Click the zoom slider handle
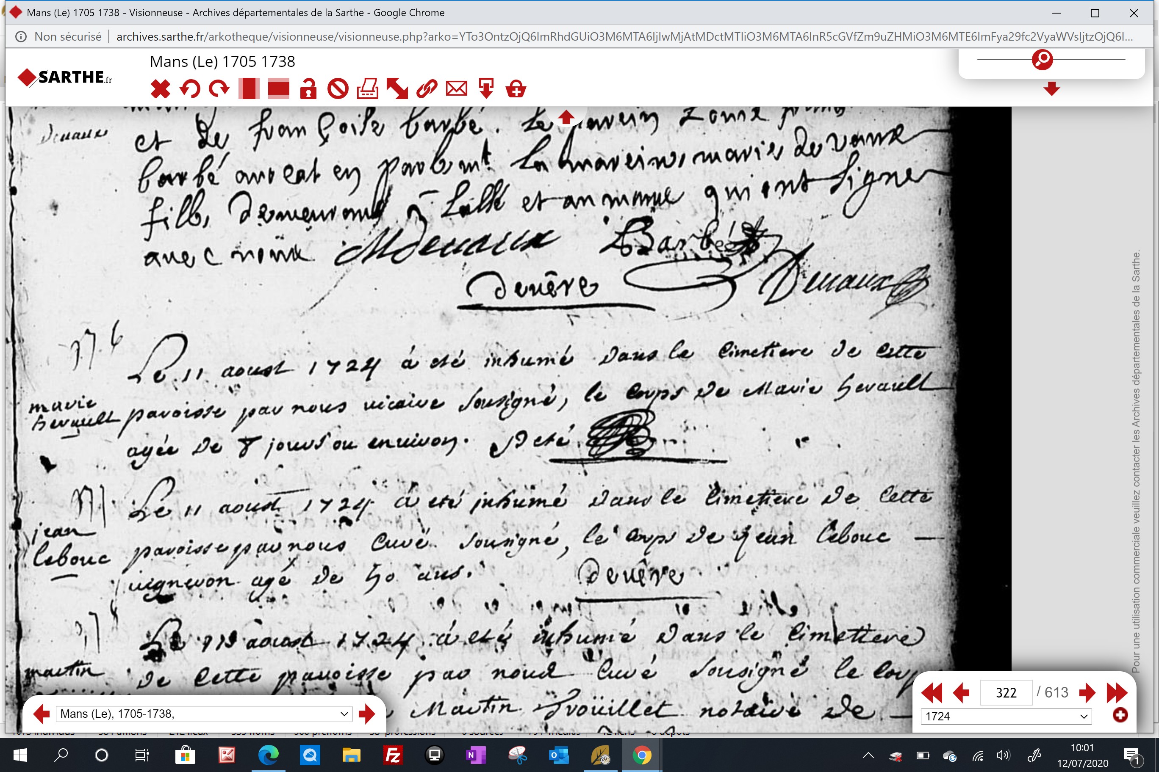 (1042, 60)
